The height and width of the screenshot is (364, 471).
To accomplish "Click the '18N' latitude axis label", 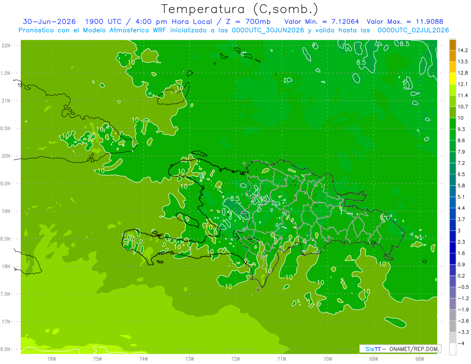I will 6,267.
